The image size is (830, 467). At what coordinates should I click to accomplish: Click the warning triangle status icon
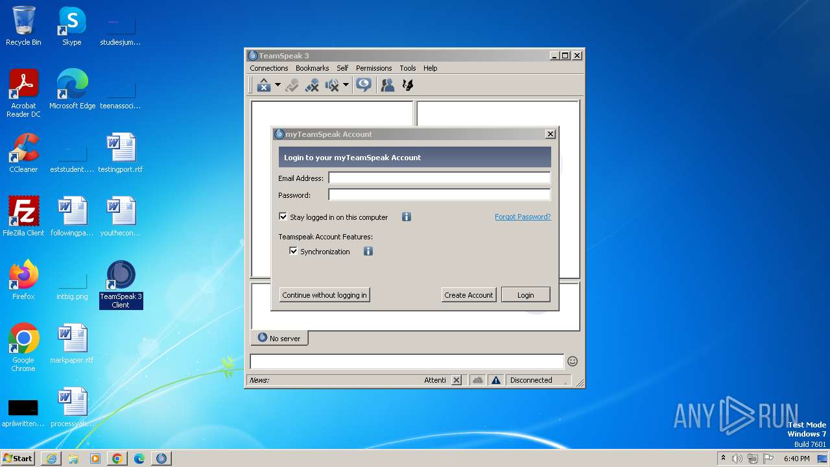pos(496,380)
